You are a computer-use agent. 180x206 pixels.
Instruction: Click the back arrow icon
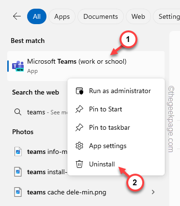[x=17, y=16]
